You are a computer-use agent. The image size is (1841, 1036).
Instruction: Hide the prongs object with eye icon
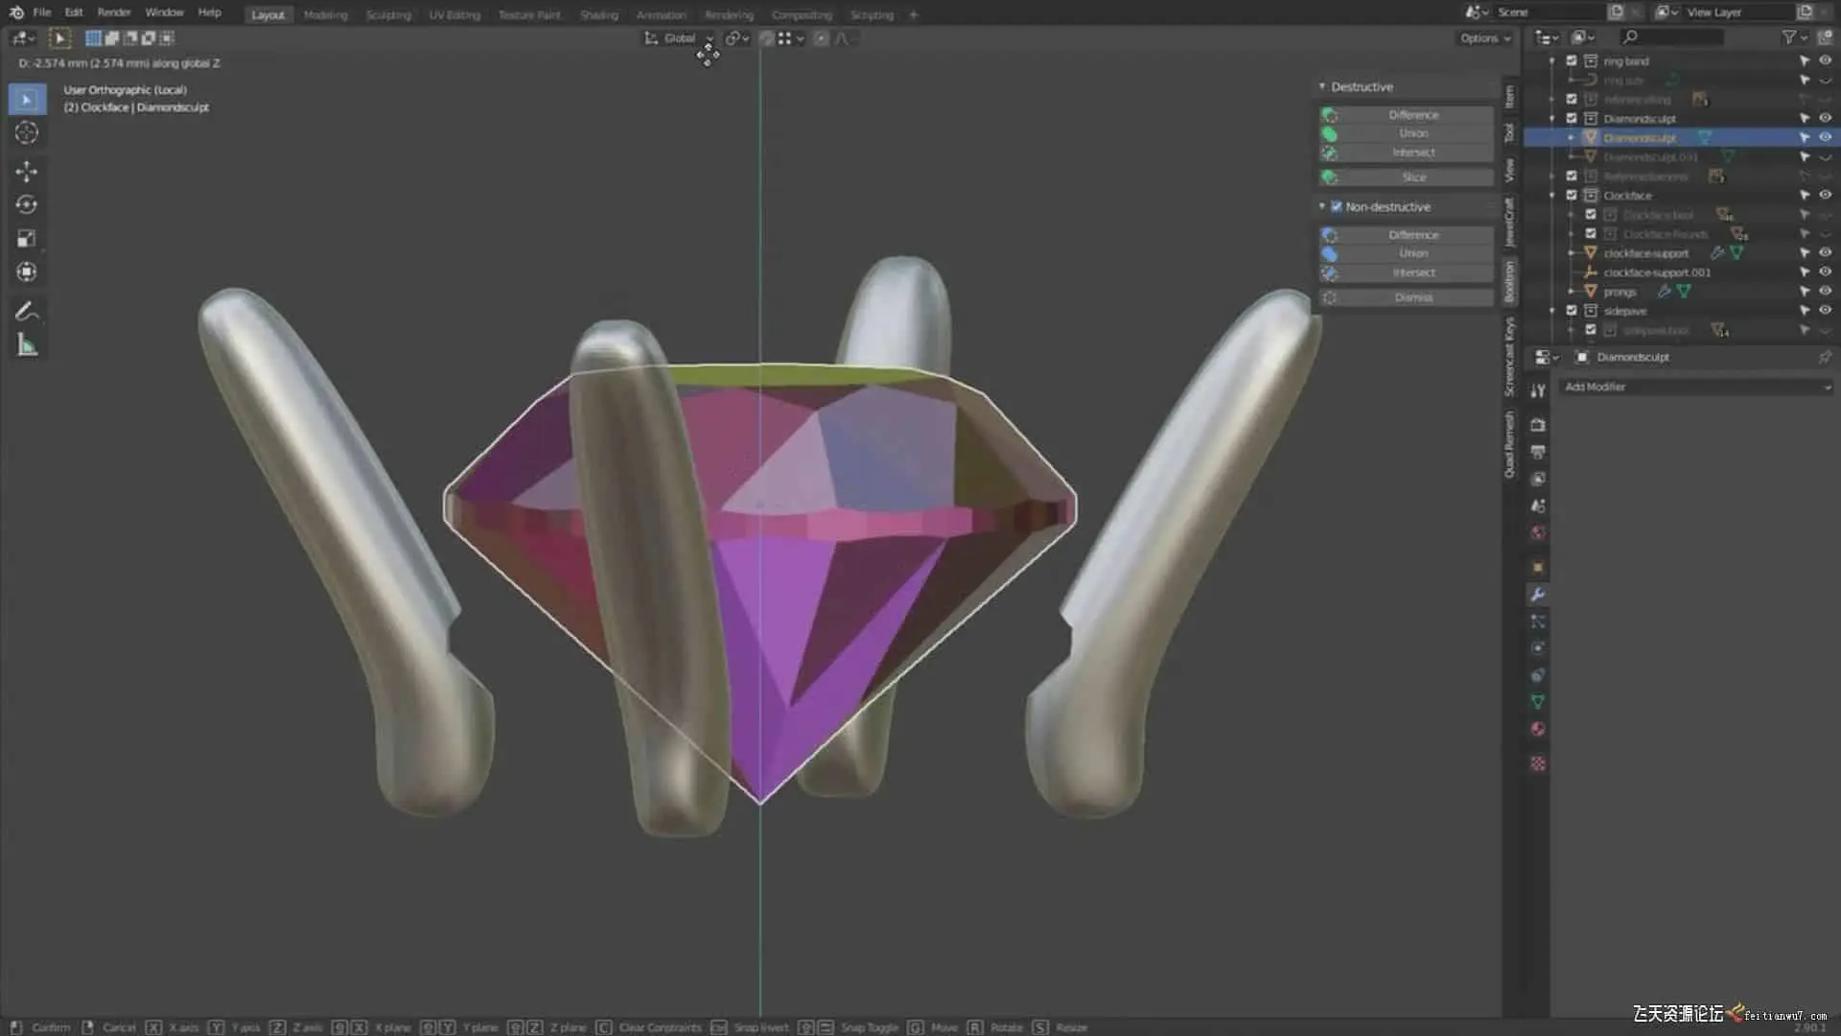pos(1825,292)
